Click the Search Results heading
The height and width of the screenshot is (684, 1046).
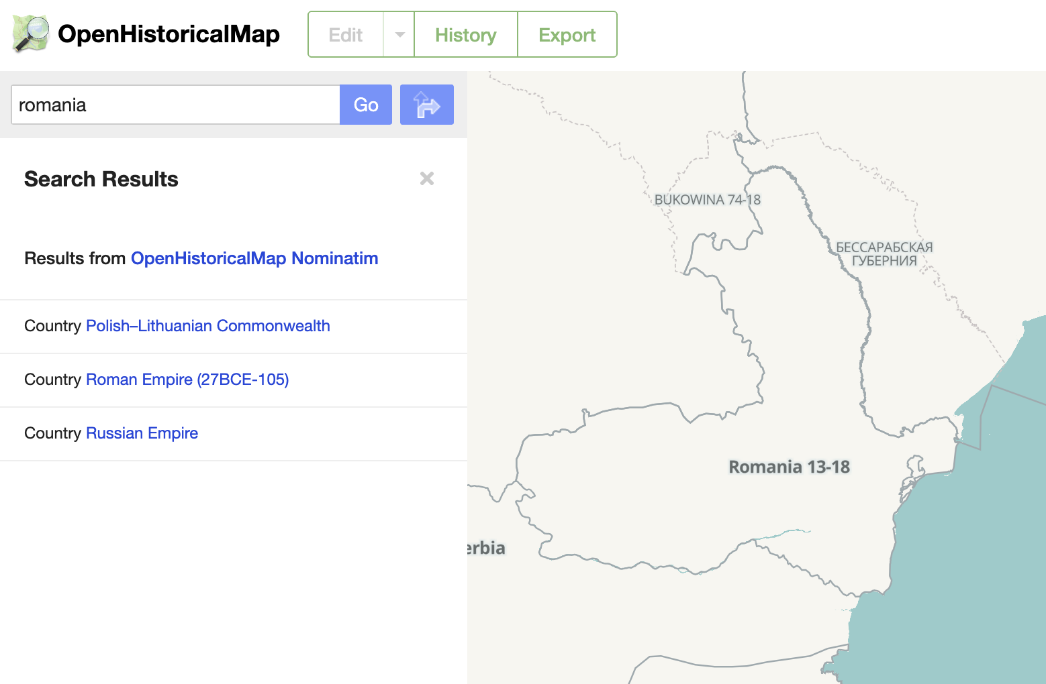[101, 179]
